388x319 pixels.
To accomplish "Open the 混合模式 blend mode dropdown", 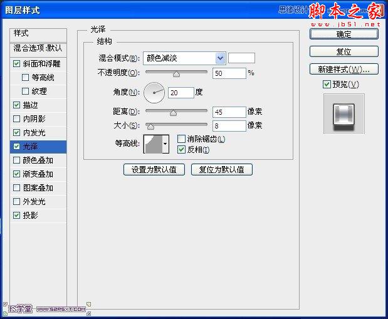I will tap(184, 58).
